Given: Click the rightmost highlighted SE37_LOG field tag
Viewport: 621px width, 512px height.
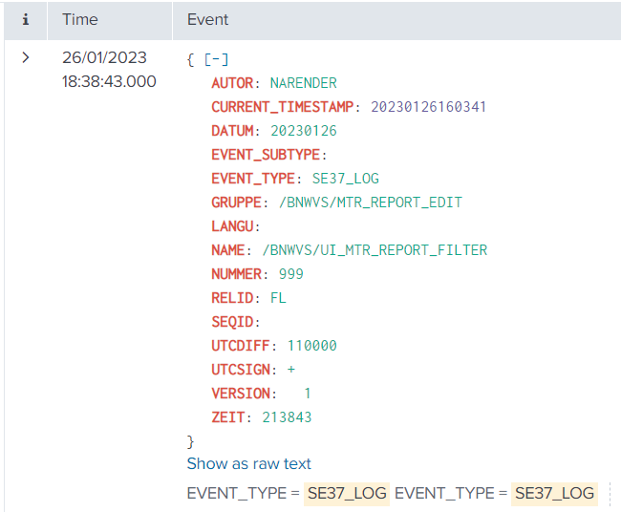Looking at the screenshot, I should (553, 493).
